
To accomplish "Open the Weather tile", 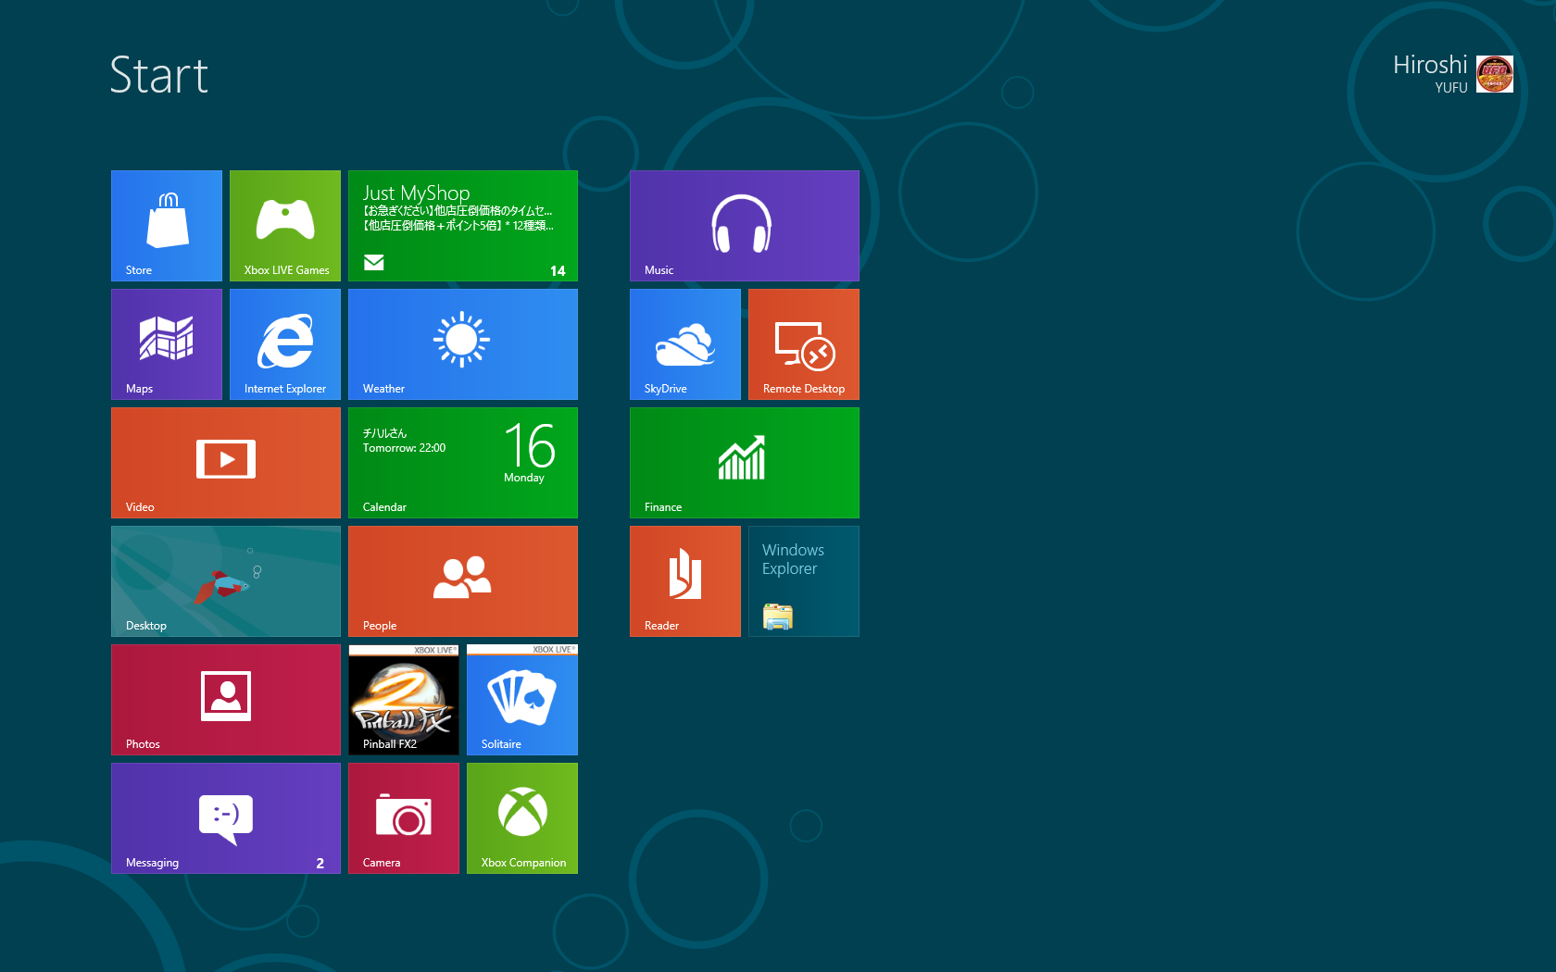I will (463, 344).
